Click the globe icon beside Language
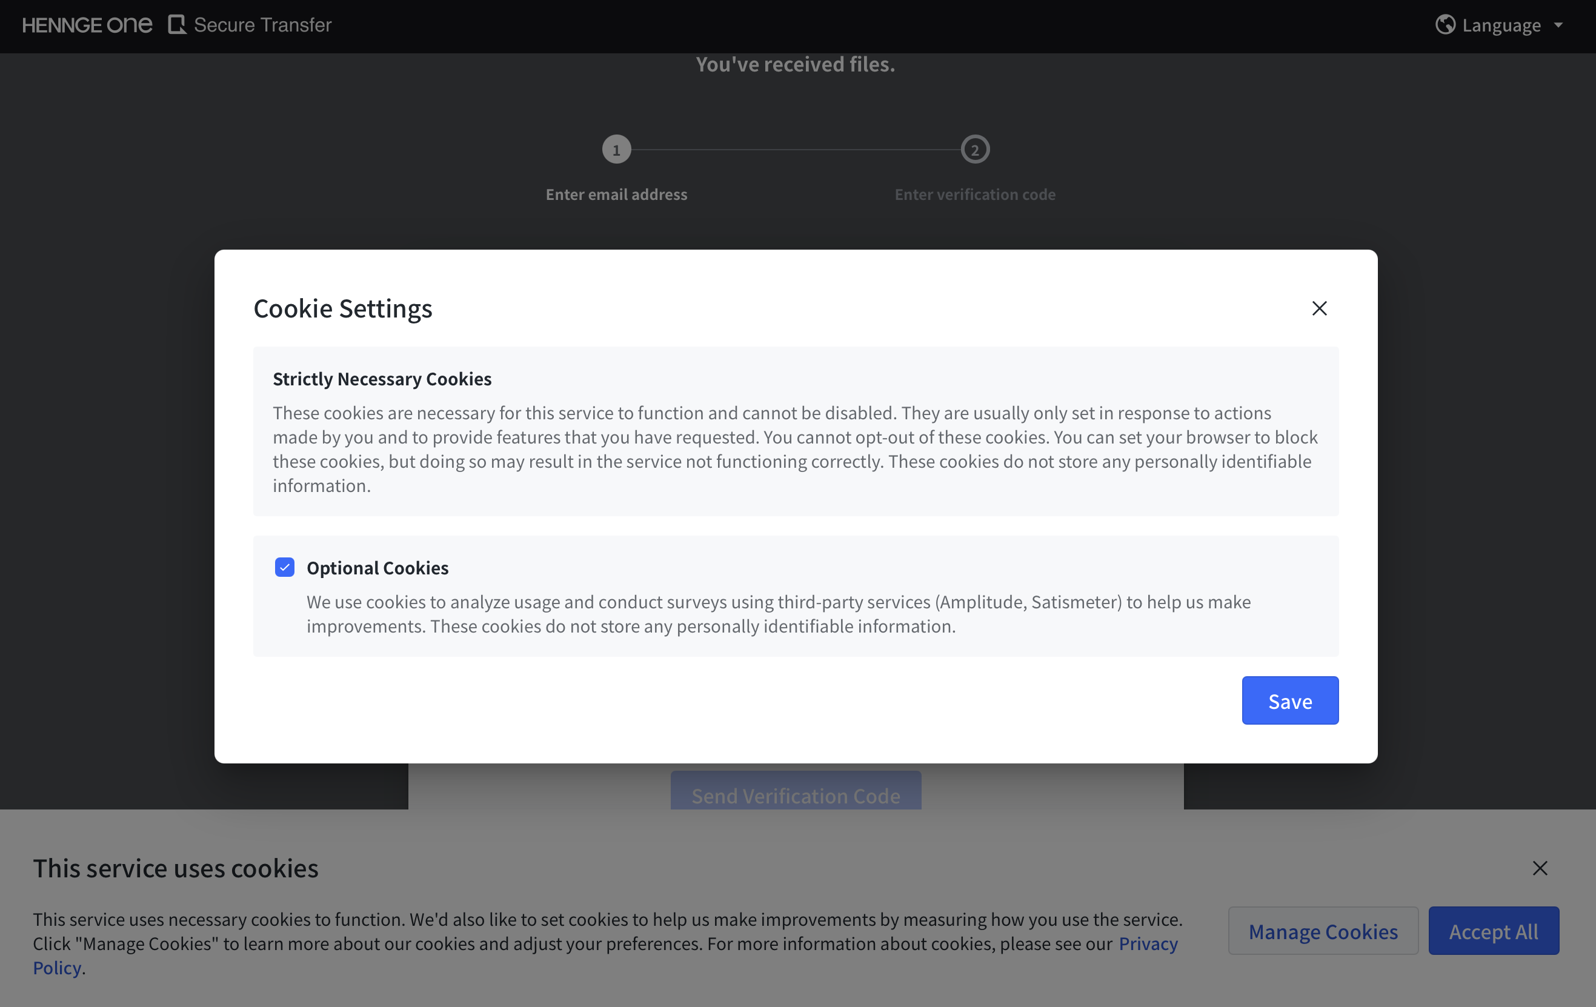Screen dimensions: 1596x1007 pos(1445,25)
